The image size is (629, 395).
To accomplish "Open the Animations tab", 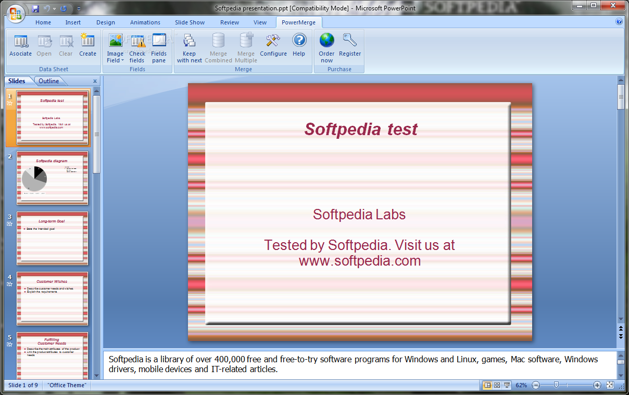I will [x=145, y=22].
